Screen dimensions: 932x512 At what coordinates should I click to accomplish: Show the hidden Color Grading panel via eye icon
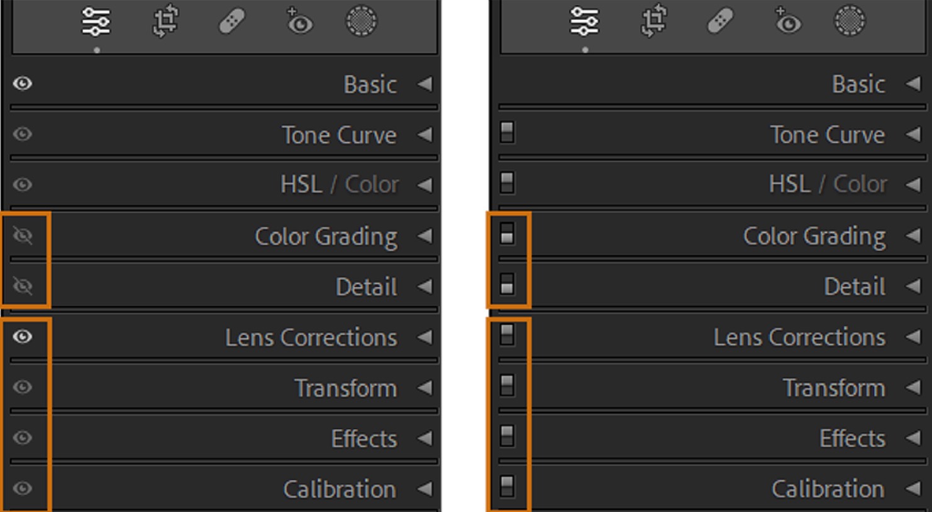coord(23,236)
